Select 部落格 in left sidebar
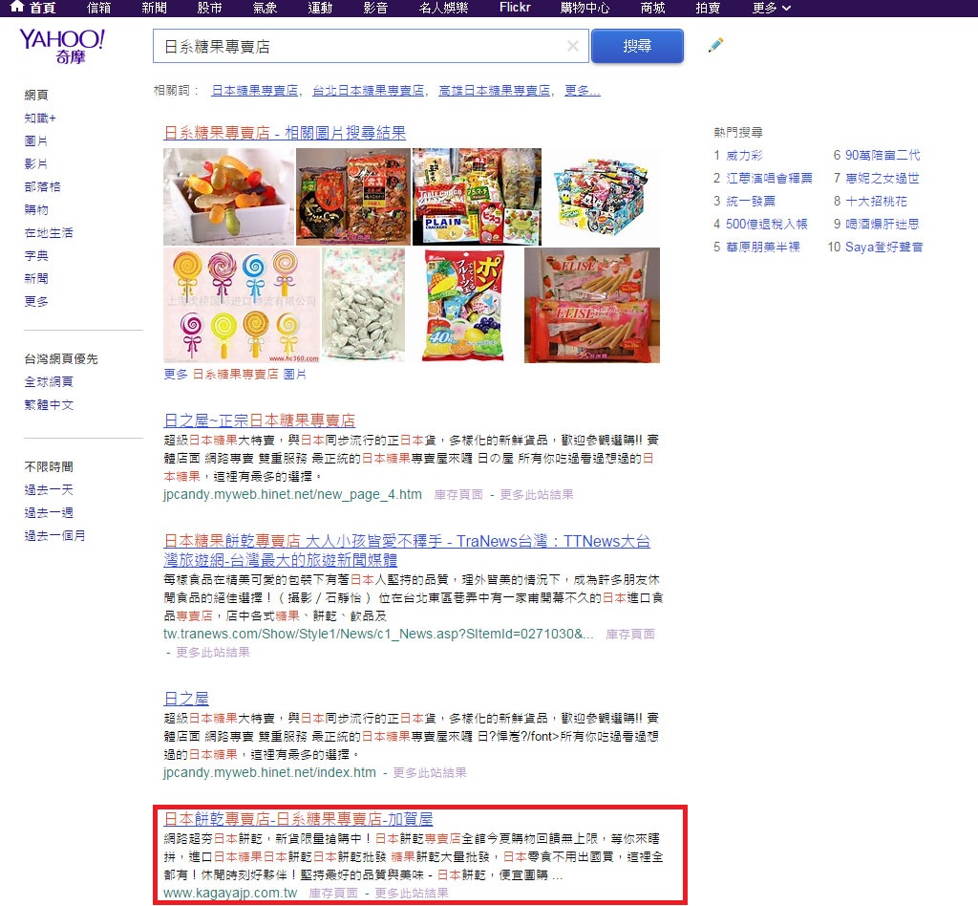The width and height of the screenshot is (978, 906). coord(42,186)
